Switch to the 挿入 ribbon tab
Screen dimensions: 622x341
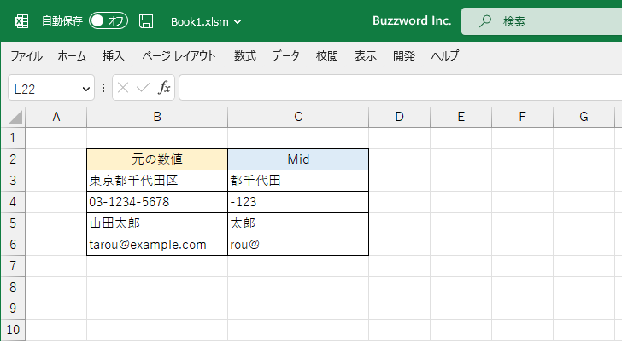tap(114, 56)
